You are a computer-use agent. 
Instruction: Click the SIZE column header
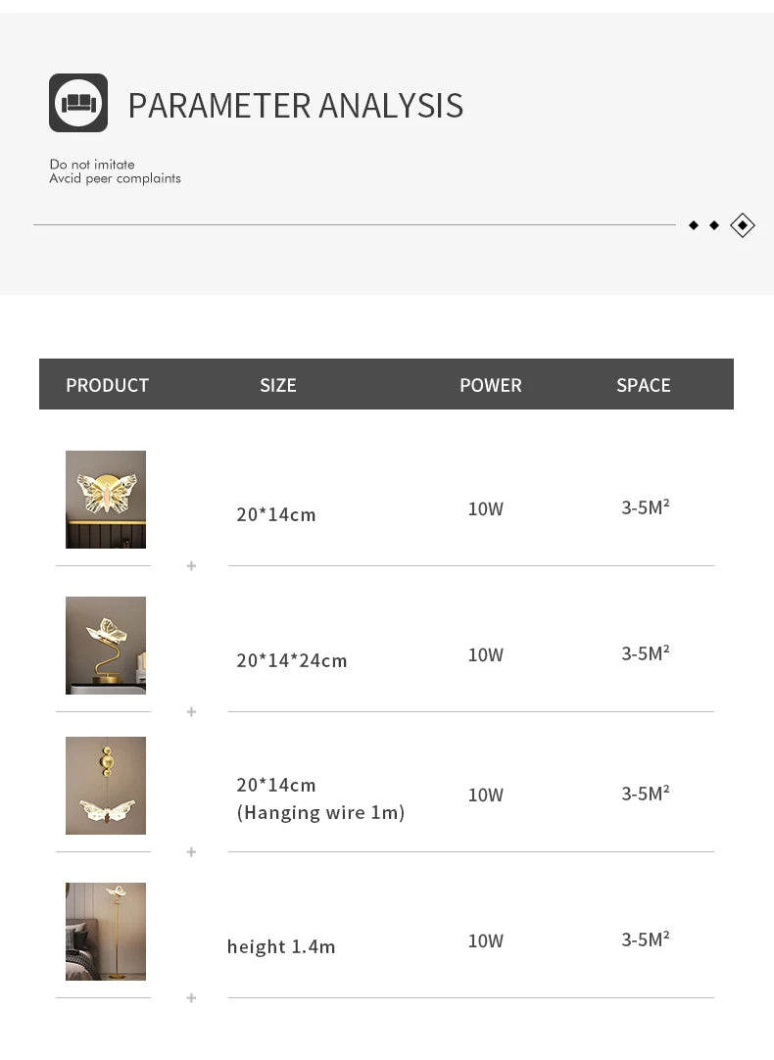coord(278,385)
